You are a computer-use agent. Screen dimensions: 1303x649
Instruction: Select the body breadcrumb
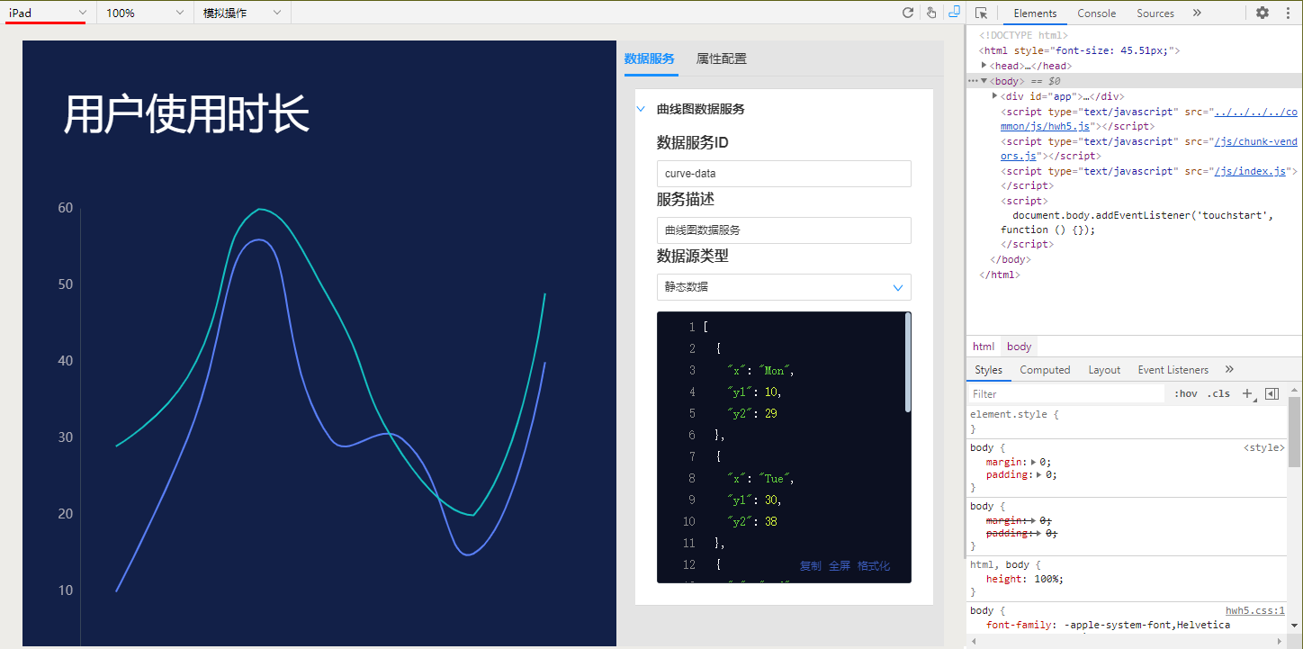(1020, 347)
